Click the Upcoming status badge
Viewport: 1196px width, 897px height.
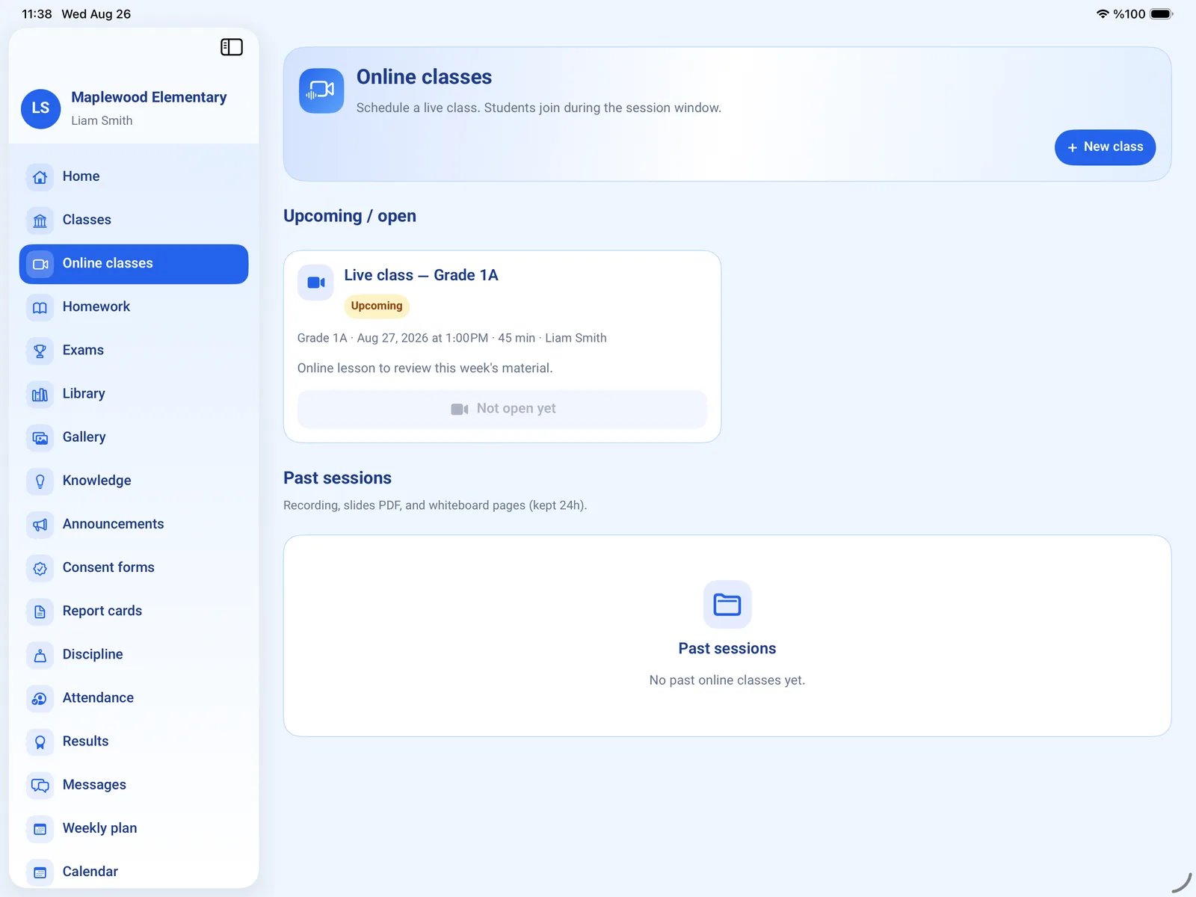377,306
